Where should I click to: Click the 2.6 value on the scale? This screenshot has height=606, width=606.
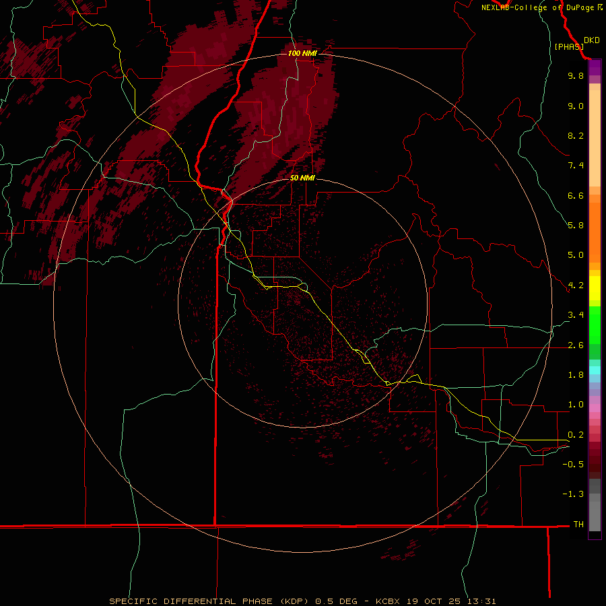point(576,345)
